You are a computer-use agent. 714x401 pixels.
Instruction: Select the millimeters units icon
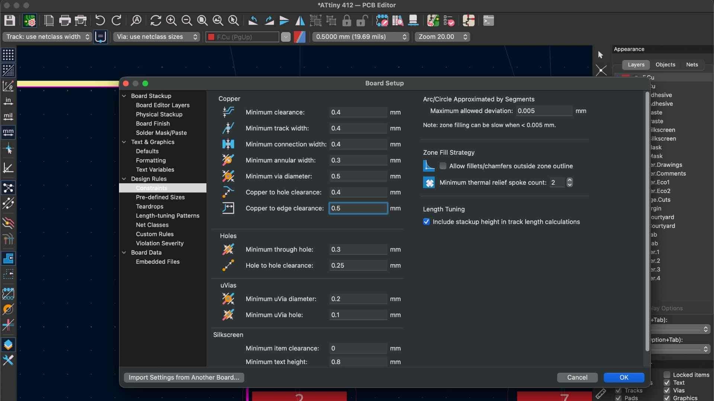[8, 132]
